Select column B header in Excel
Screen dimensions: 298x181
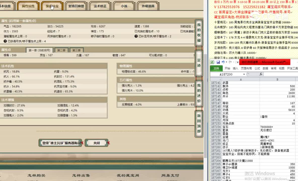tap(277, 79)
